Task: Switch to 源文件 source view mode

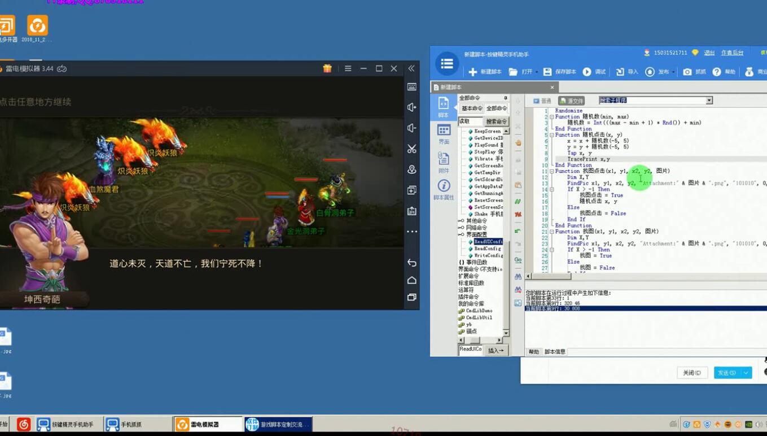Action: pyautogui.click(x=571, y=101)
